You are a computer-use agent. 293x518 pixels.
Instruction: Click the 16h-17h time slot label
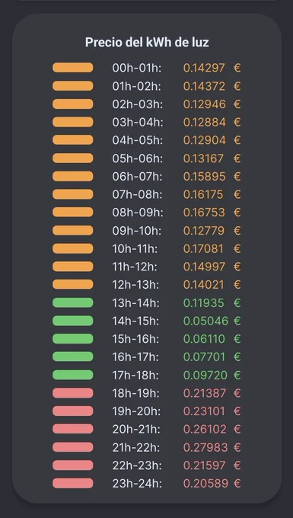tap(135, 357)
